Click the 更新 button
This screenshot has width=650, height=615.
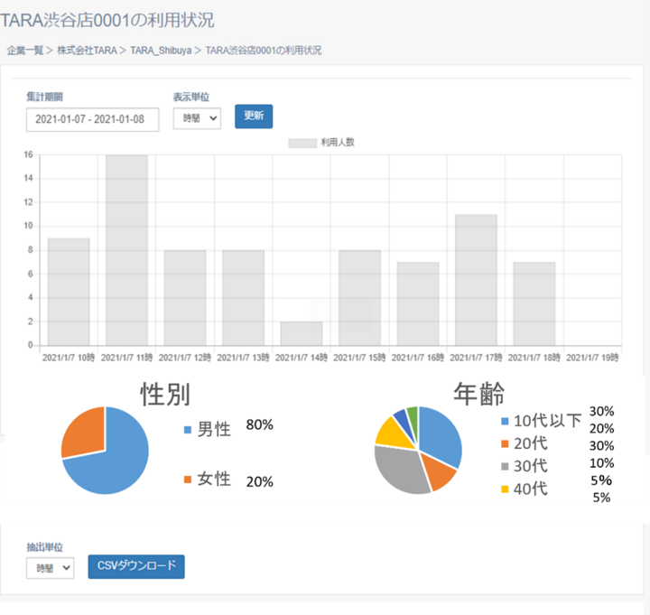[253, 117]
